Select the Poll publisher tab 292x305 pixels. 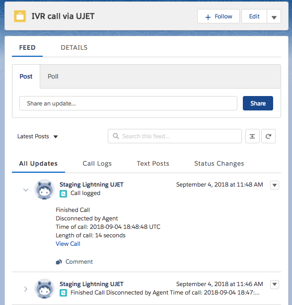click(53, 77)
